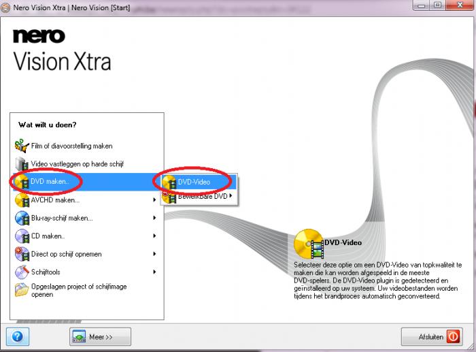Click the Direct op schijf opnemen icon
The height and width of the screenshot is (352, 476).
pos(22,254)
